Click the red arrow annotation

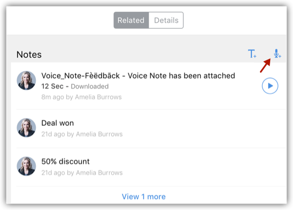coord(265,66)
